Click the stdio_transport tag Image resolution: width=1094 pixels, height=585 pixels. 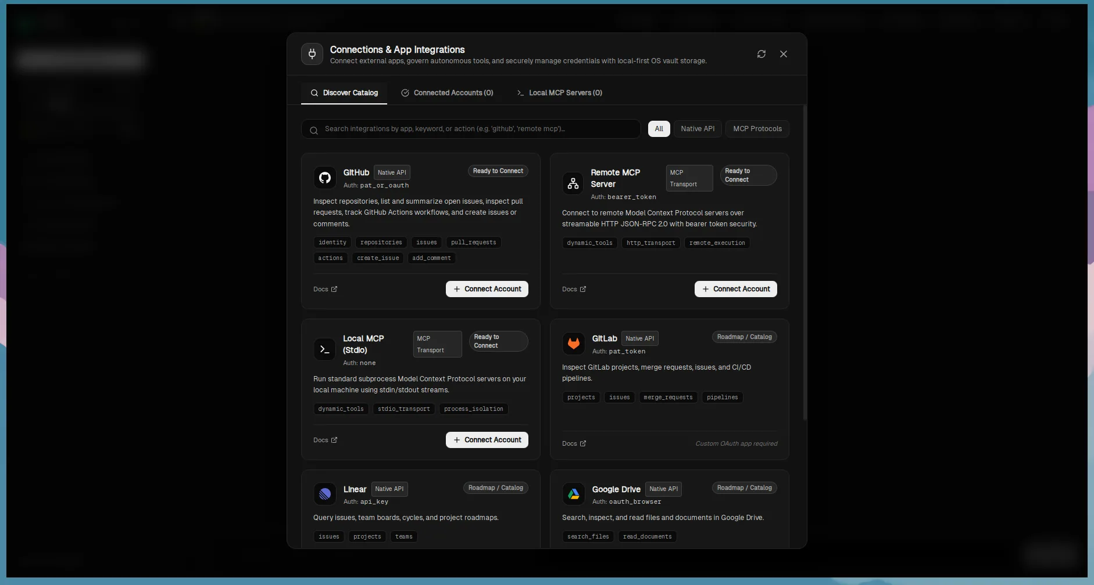coord(404,409)
